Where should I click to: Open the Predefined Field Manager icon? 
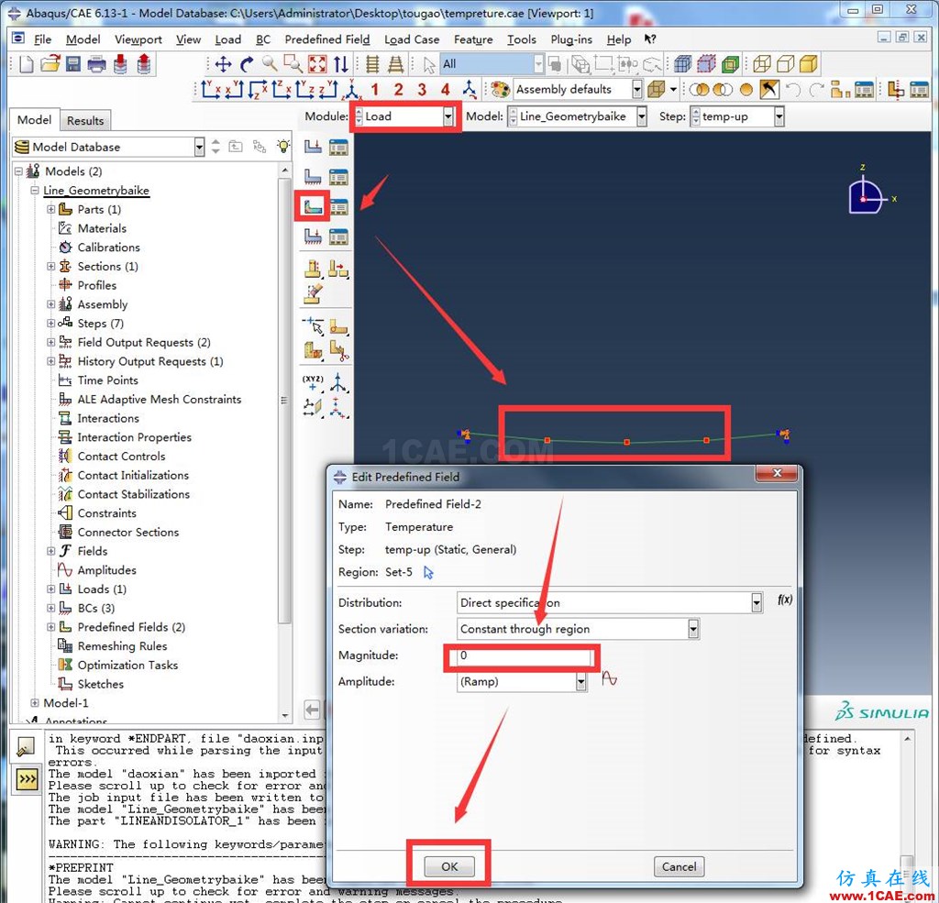(x=338, y=206)
